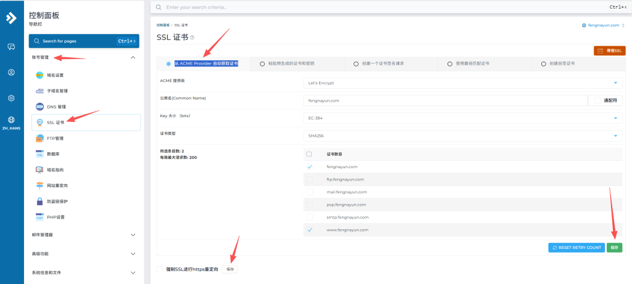Open the user account icon in left rail
Viewport: 632px width, 284px height.
click(11, 72)
